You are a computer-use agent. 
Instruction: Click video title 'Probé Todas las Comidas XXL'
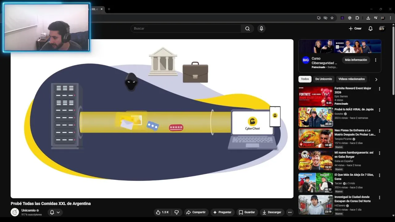click(x=51, y=203)
